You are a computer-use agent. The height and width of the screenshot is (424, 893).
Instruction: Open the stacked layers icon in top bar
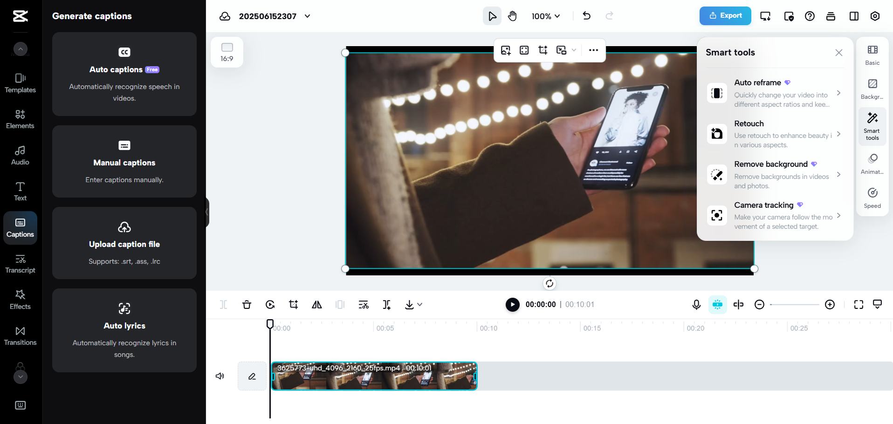pyautogui.click(x=831, y=16)
